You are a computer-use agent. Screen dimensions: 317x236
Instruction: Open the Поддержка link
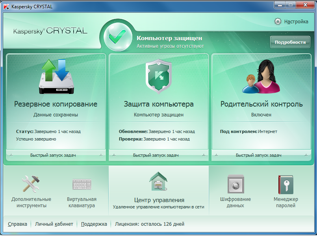(94, 224)
